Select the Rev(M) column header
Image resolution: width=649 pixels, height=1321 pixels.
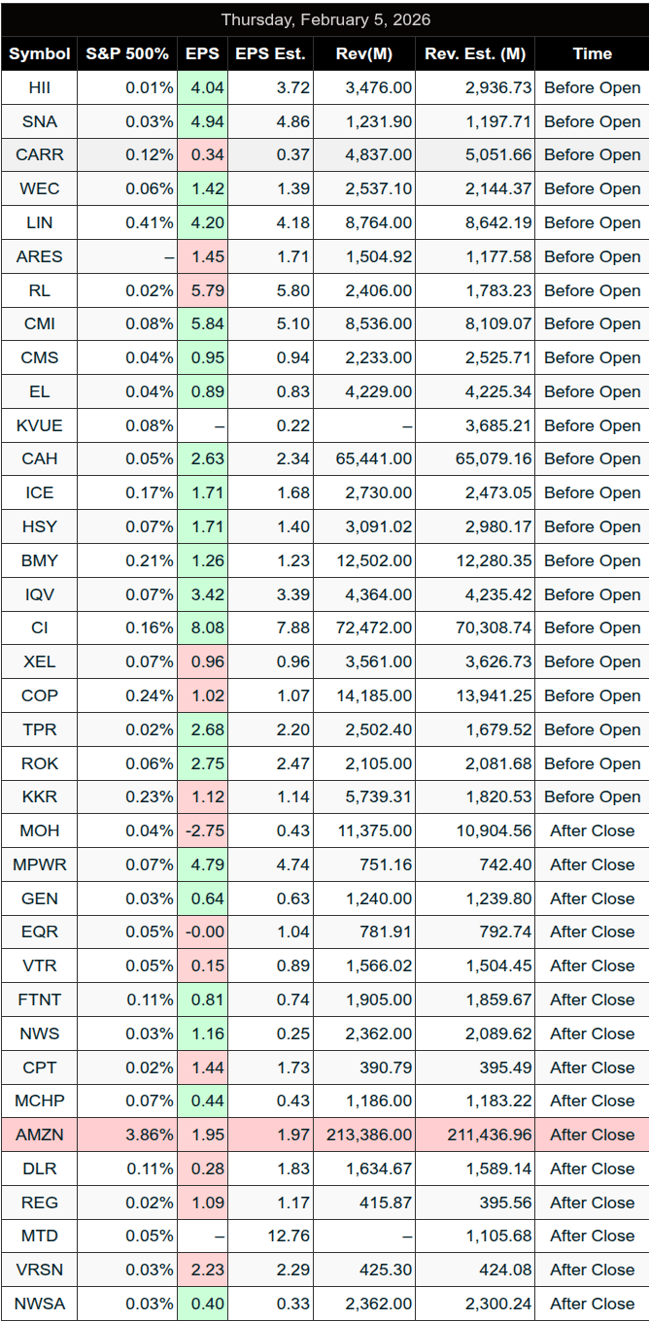tap(364, 53)
